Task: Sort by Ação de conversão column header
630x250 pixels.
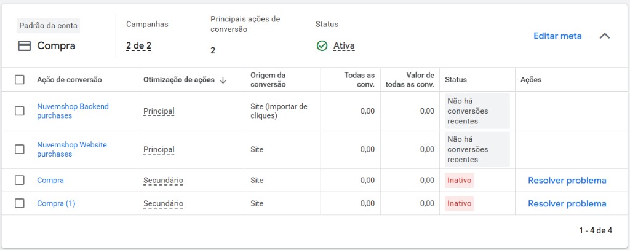Action: 69,80
